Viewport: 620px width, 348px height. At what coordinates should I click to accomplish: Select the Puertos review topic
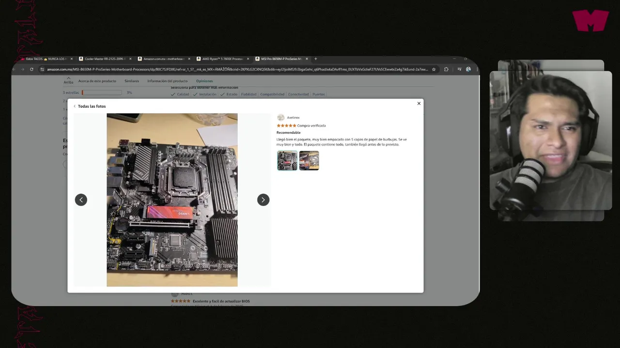(319, 94)
